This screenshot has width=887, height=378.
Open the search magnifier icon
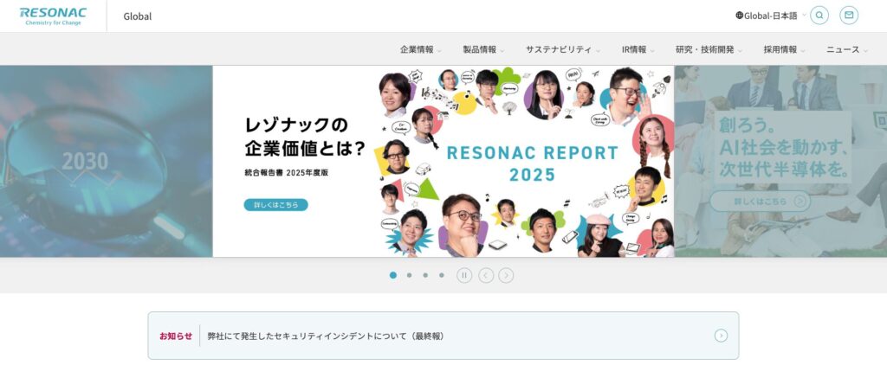pyautogui.click(x=819, y=16)
